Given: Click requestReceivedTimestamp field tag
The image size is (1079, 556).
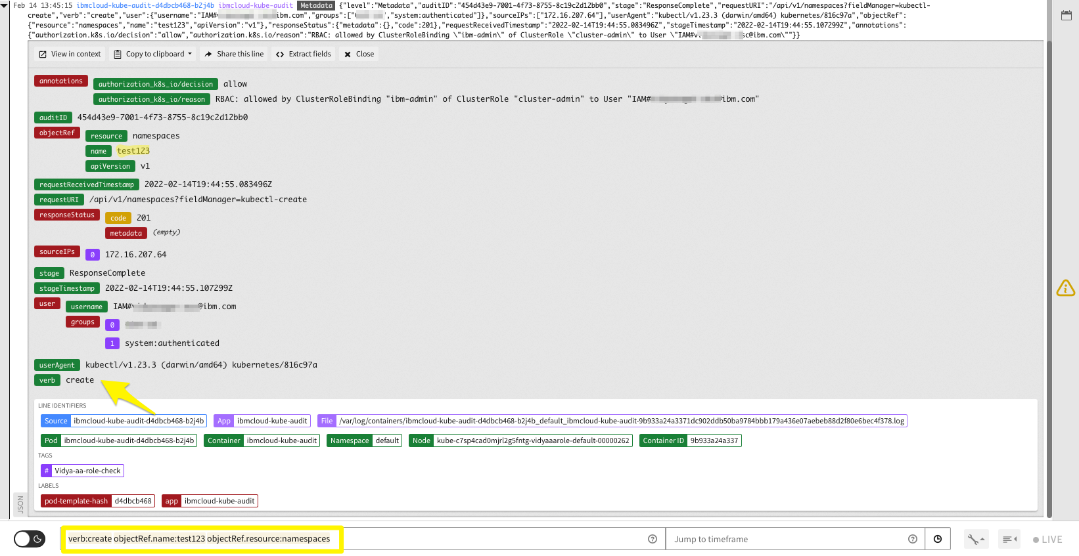Looking at the screenshot, I should click(x=87, y=184).
